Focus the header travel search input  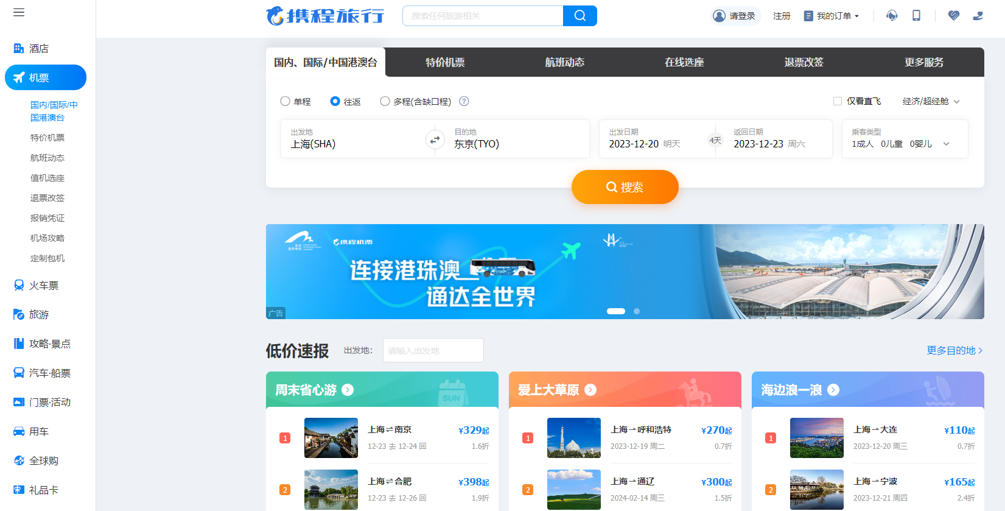pos(483,16)
